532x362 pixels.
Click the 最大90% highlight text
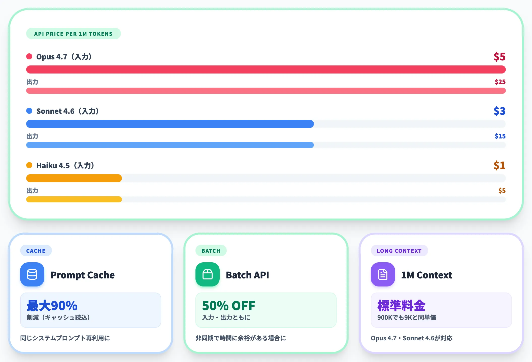click(x=52, y=306)
